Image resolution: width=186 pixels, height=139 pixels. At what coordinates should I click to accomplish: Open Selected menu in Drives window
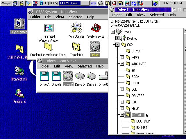click(85, 66)
